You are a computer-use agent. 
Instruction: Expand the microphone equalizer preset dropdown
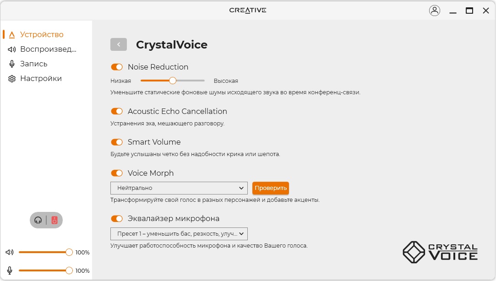tap(179, 234)
